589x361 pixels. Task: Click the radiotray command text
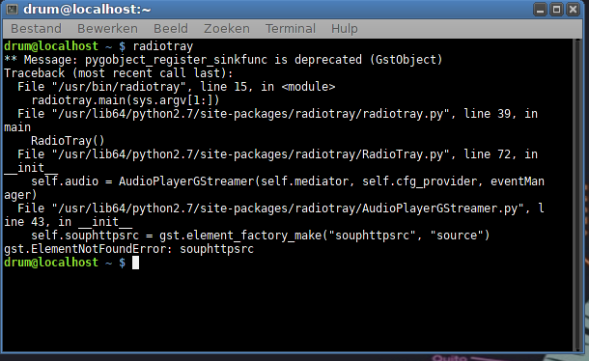[163, 46]
